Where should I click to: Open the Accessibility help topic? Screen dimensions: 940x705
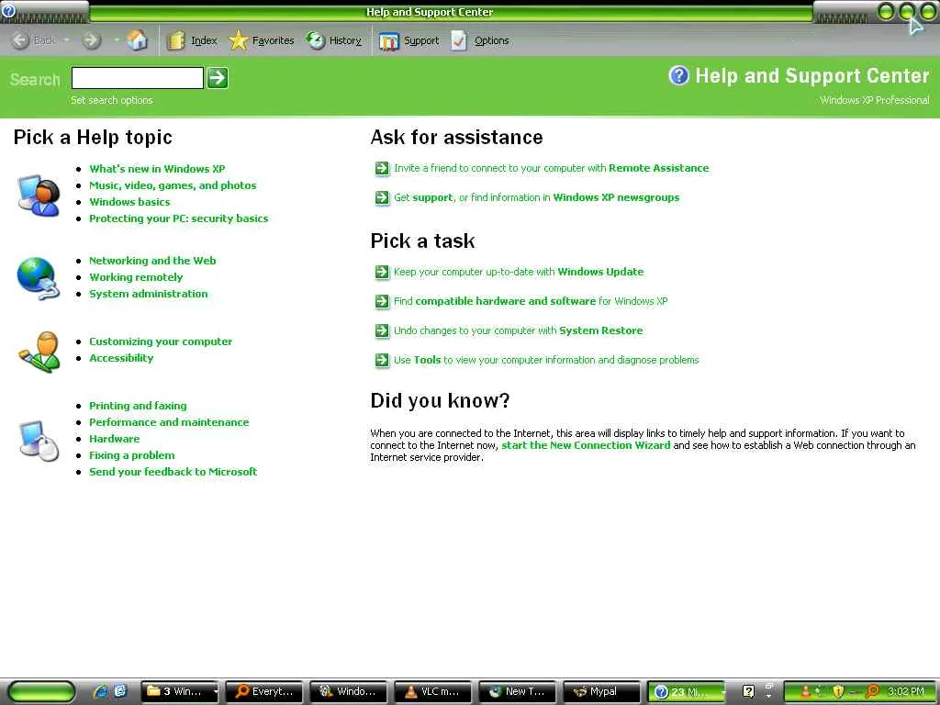click(x=121, y=358)
